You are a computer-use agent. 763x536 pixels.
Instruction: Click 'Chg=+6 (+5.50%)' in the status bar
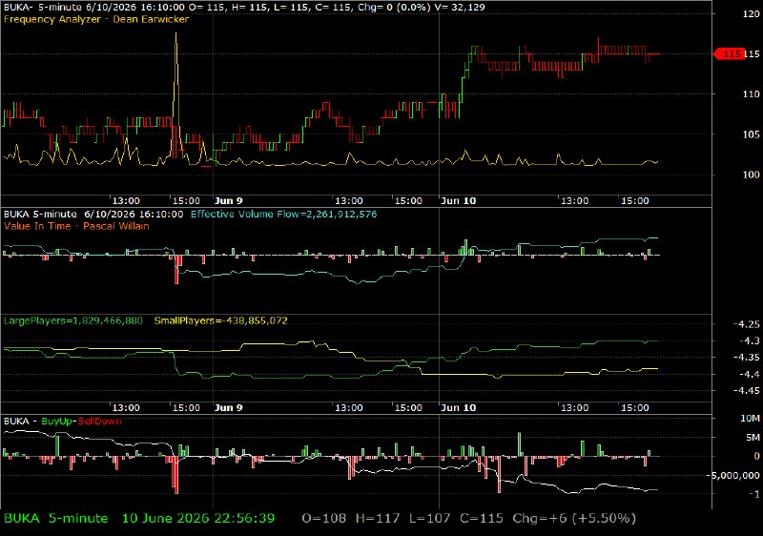pos(574,519)
